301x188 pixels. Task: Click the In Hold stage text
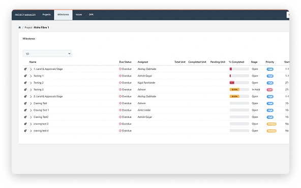click(x=256, y=90)
